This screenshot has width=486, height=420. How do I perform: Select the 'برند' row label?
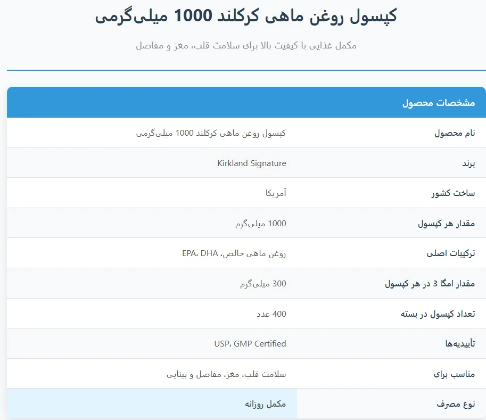468,163
